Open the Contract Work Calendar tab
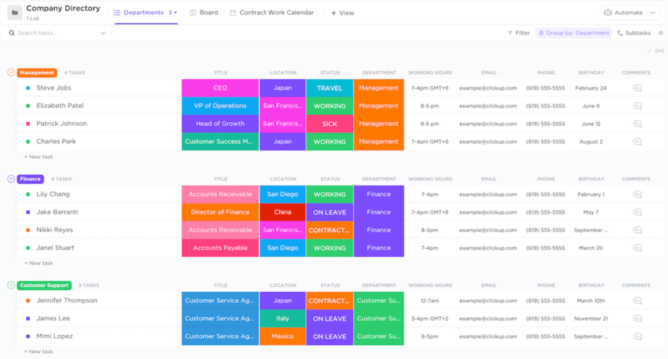The width and height of the screenshot is (668, 359). (272, 13)
